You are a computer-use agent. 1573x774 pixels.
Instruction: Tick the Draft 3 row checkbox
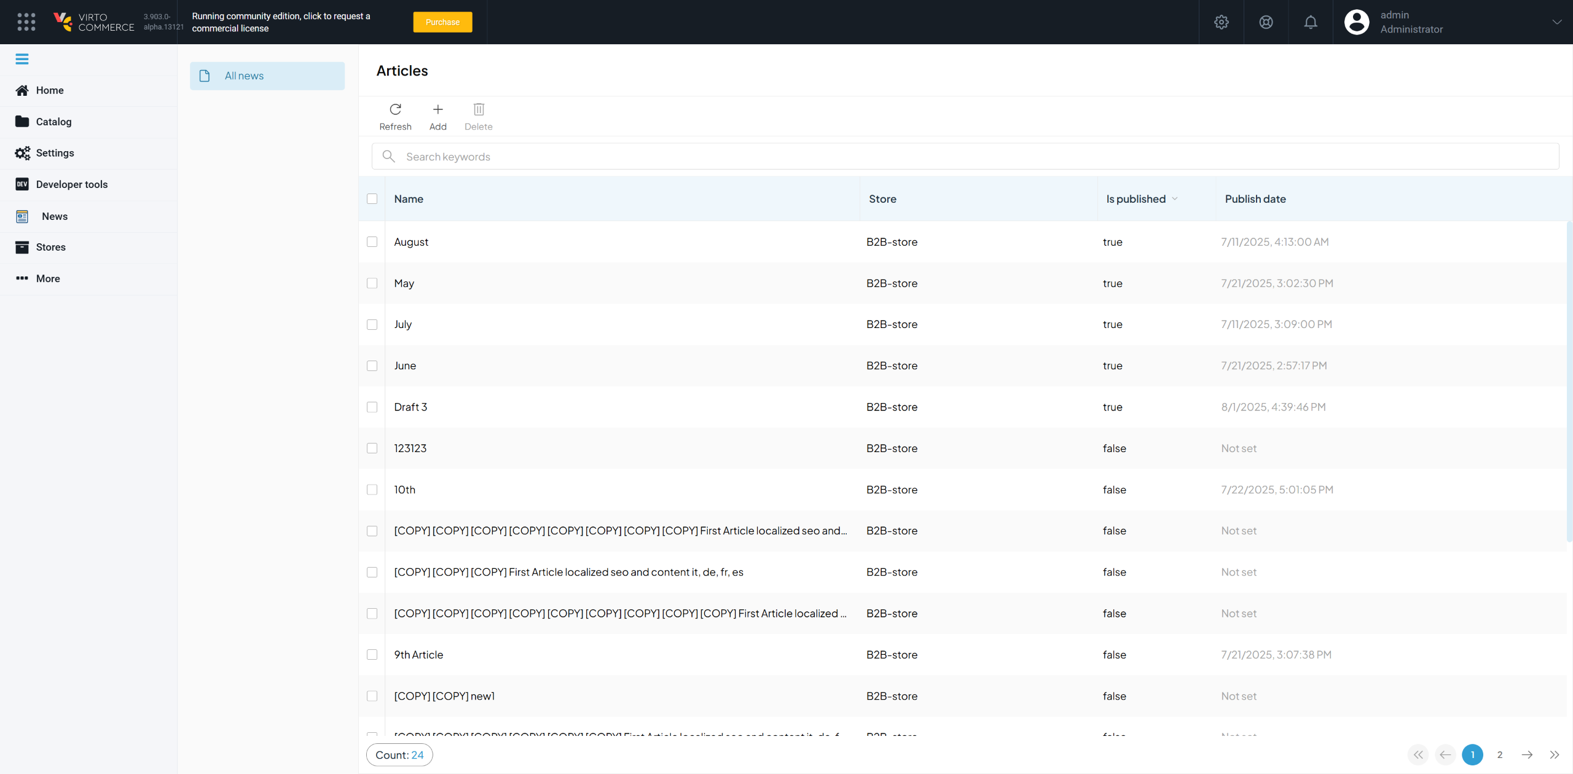pyautogui.click(x=372, y=407)
